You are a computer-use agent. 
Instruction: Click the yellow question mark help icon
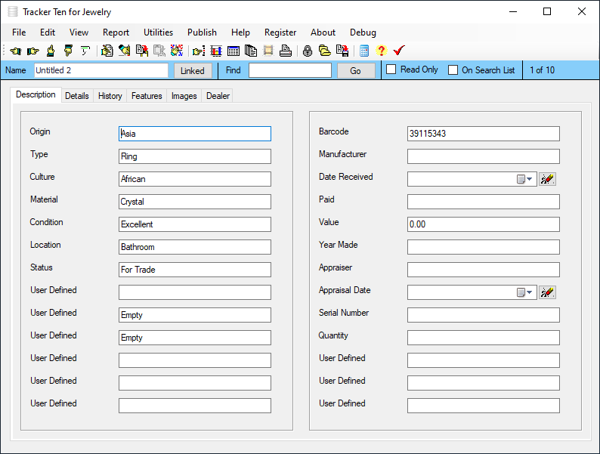coord(381,51)
